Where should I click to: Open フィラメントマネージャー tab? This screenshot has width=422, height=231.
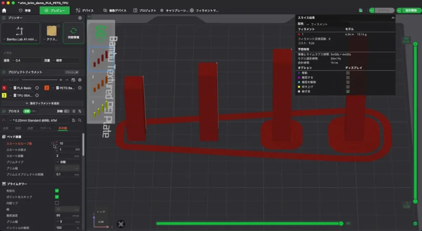pyautogui.click(x=204, y=10)
